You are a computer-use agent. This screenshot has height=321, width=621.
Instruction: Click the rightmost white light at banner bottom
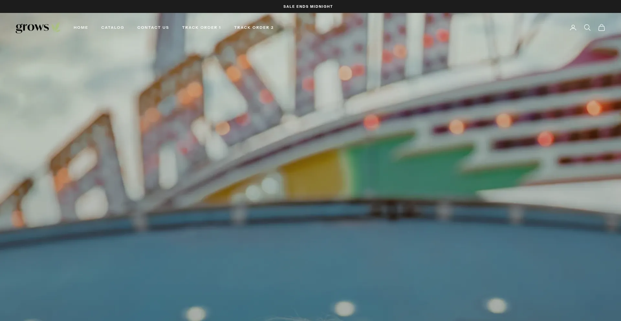coord(497,305)
